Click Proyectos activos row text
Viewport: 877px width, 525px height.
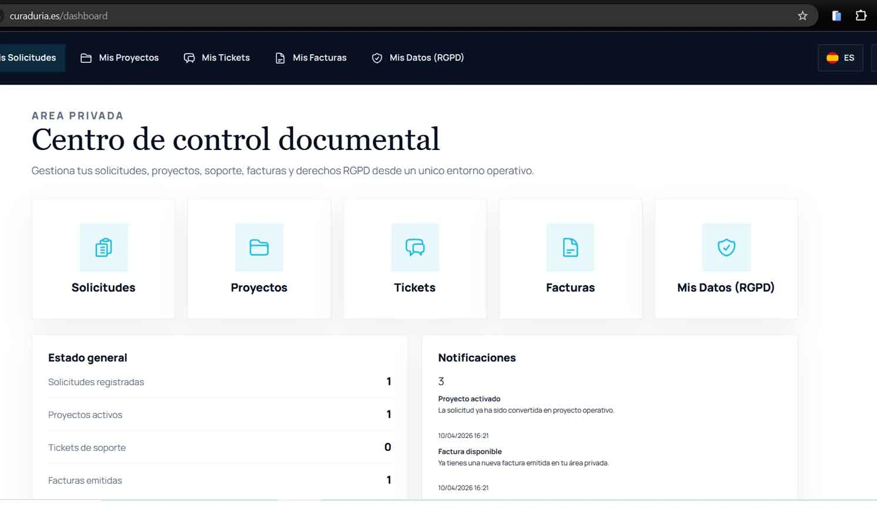[x=85, y=415]
